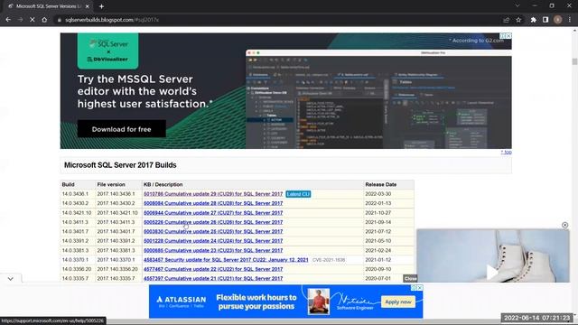
Task: Open Cumulative update 24 (CU24) link
Action: [x=213, y=241]
